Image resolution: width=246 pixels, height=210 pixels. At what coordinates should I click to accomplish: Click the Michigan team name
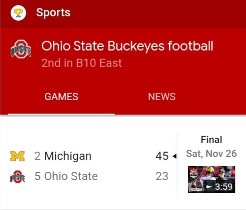coord(68,156)
